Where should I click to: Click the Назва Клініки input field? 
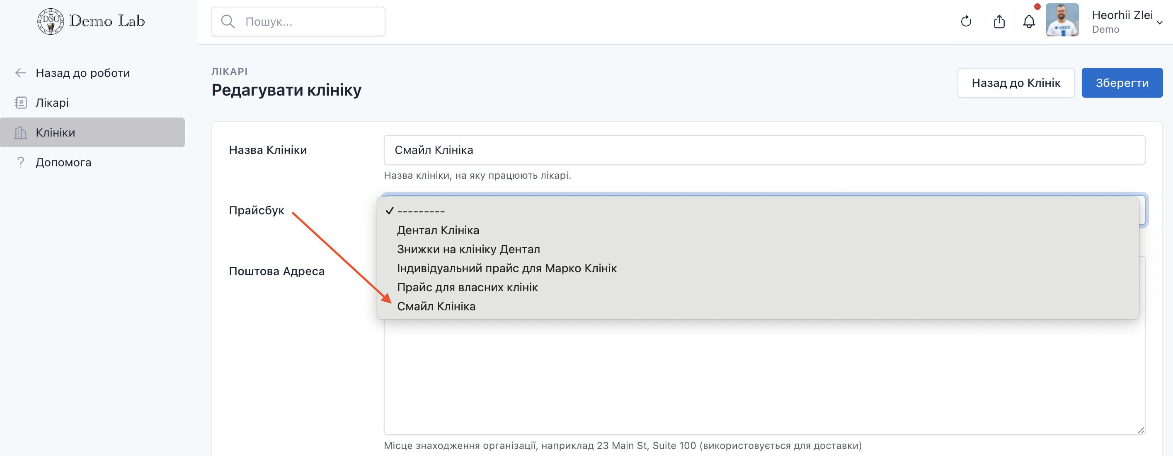tap(763, 150)
